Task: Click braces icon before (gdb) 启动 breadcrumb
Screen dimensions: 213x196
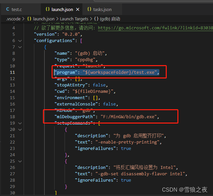Action: (x=96, y=19)
